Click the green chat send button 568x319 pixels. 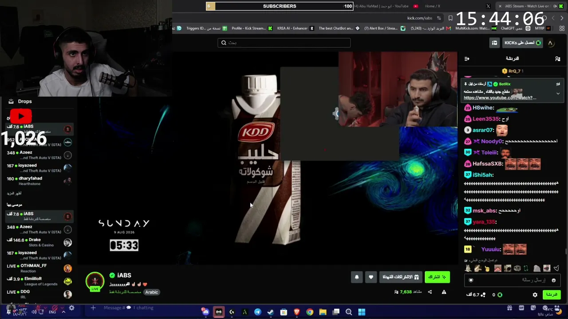tap(552, 295)
